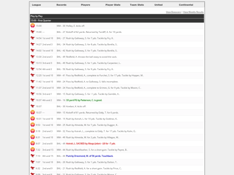Select the 'Astrah, L. SACKED' play text
This screenshot has width=234, height=175.
(91, 143)
